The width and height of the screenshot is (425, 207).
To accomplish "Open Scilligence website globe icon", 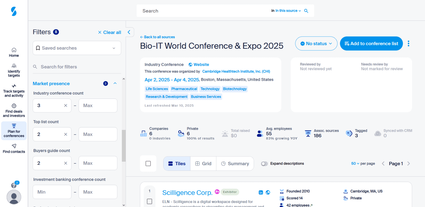I will [268, 193].
